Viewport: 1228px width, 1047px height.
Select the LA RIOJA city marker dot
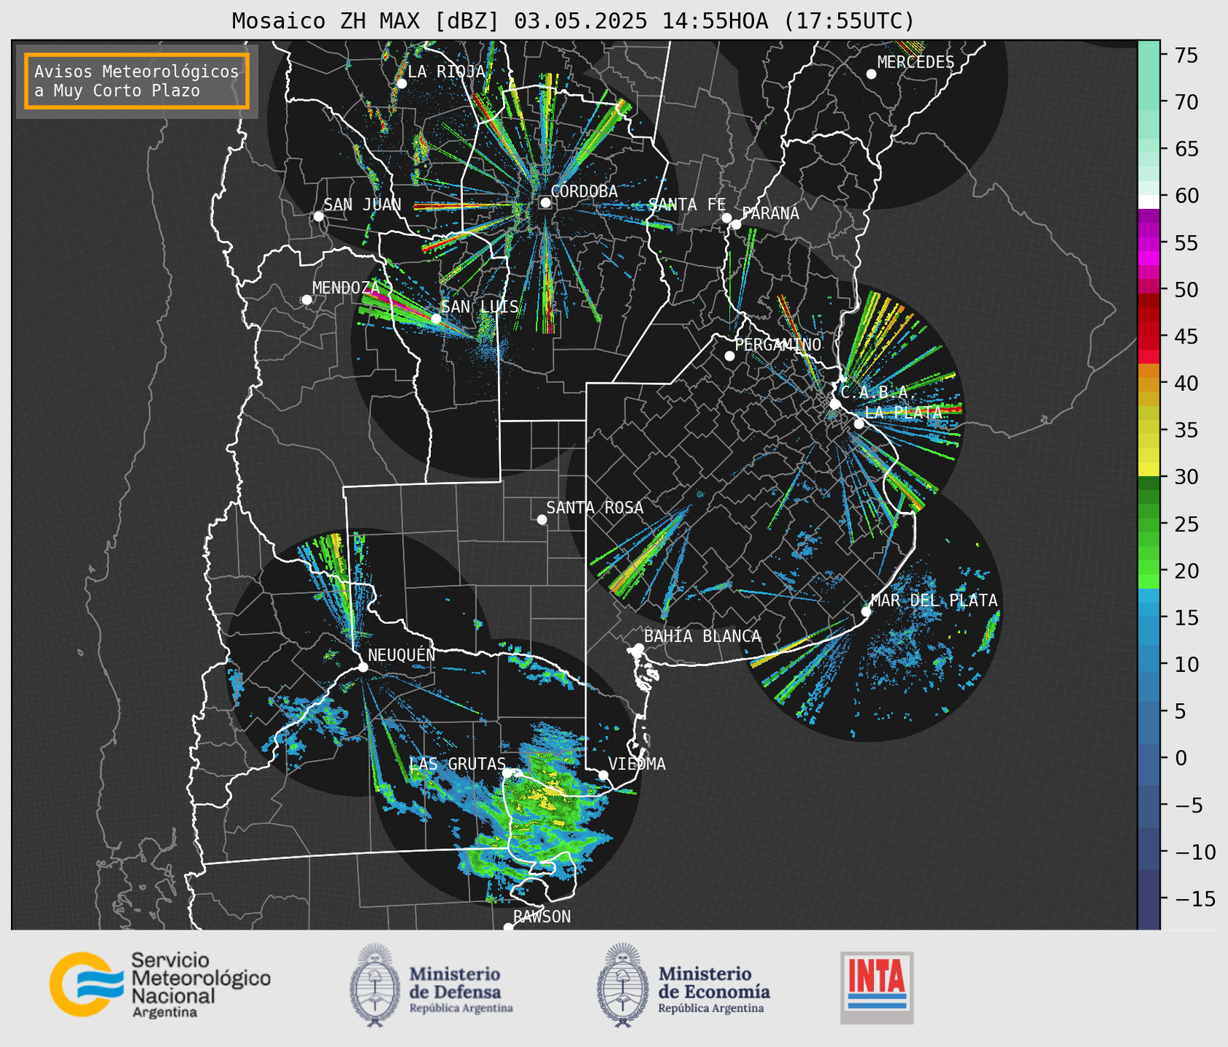point(401,83)
